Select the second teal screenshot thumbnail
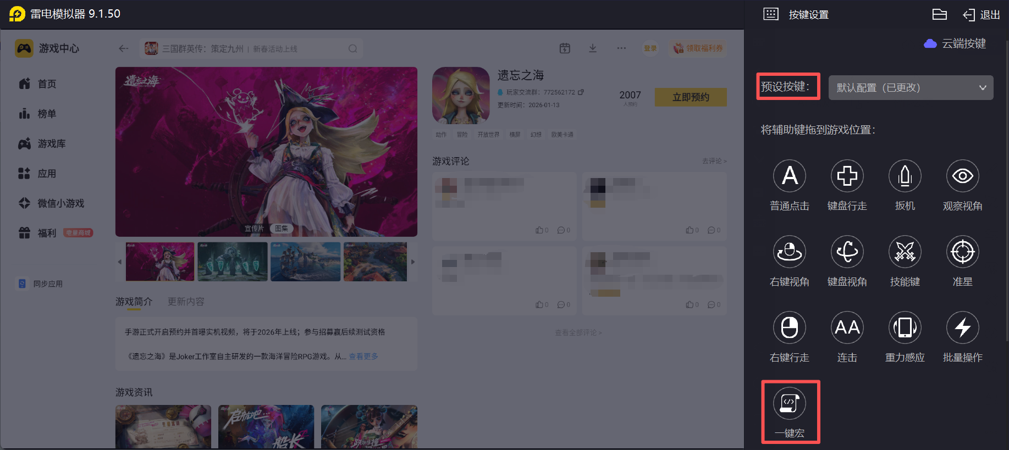This screenshot has height=450, width=1009. (x=233, y=262)
